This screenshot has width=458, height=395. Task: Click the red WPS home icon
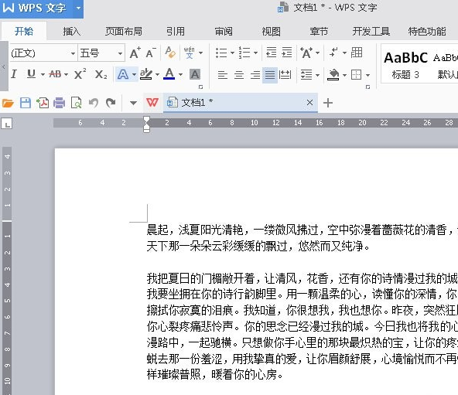152,103
